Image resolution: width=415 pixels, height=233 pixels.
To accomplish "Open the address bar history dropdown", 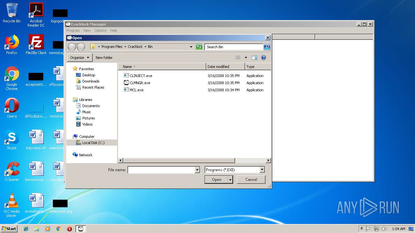I will (x=191, y=47).
